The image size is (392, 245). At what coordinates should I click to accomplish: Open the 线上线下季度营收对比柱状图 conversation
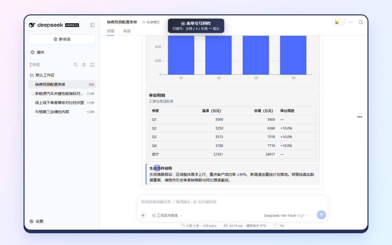62,103
